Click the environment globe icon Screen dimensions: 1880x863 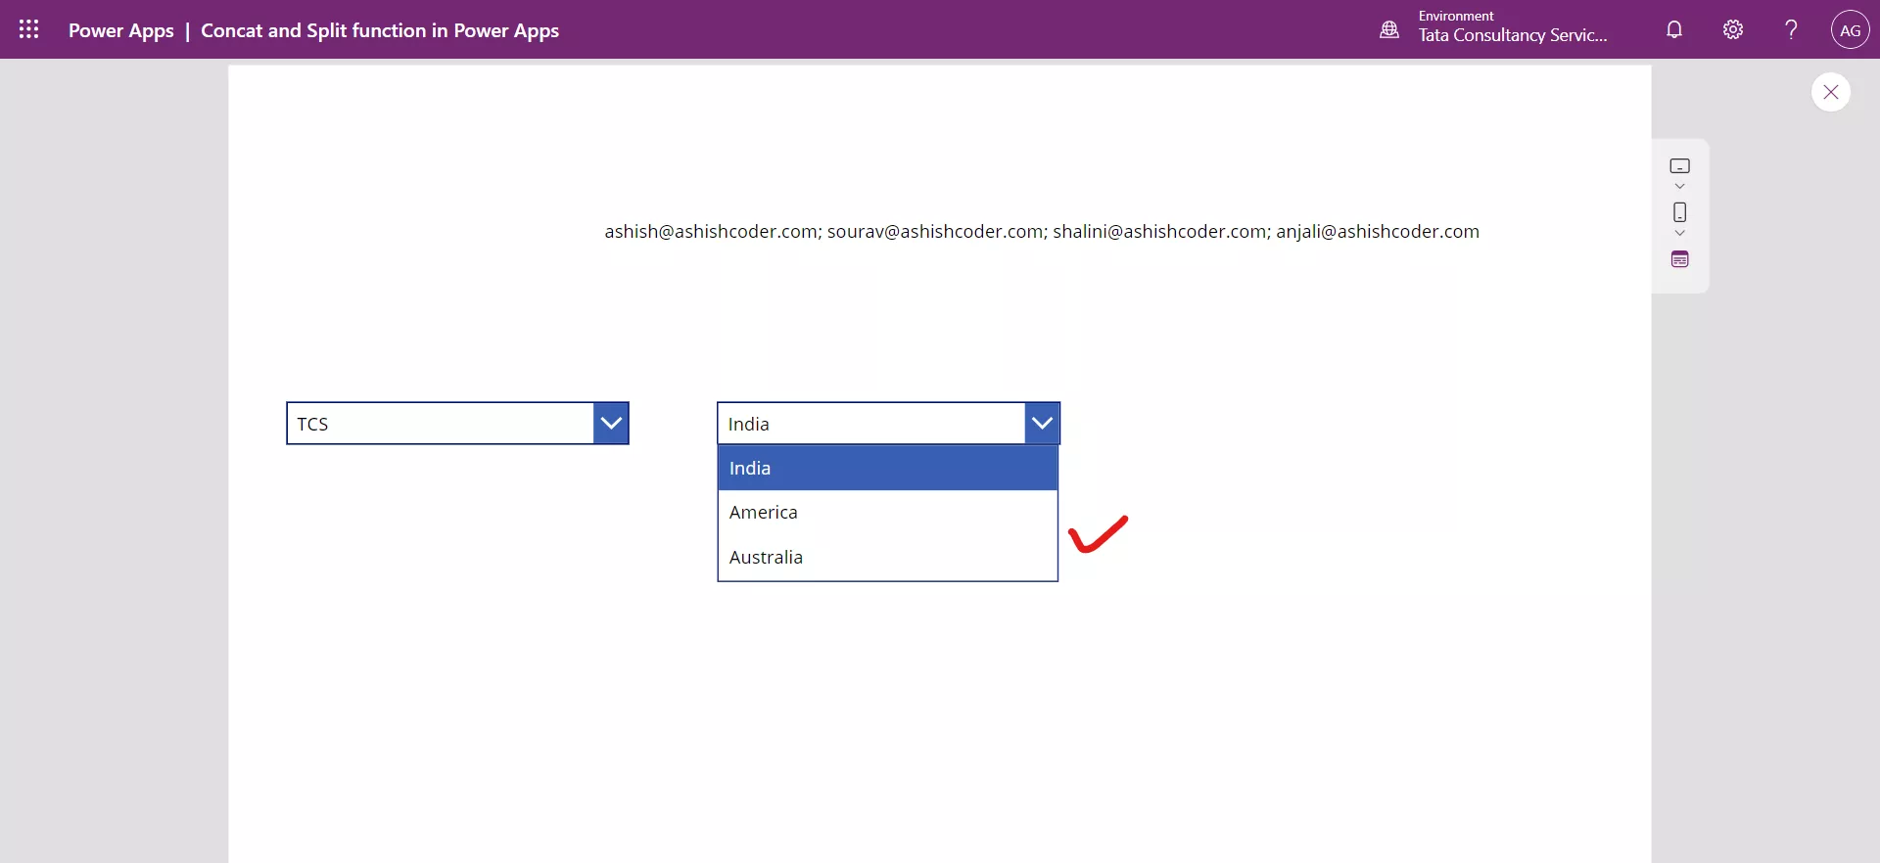(x=1389, y=29)
